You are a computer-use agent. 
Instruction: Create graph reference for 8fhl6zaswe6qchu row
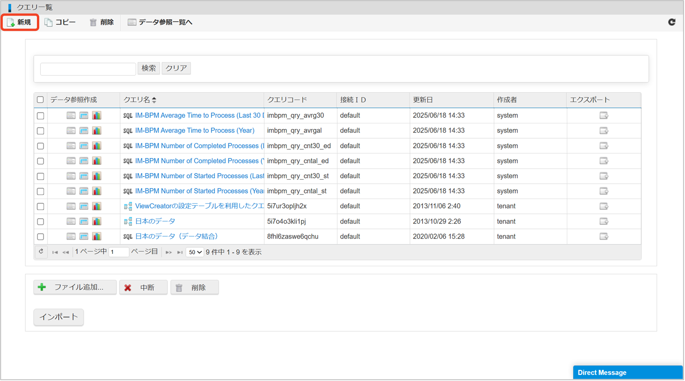[x=97, y=237]
